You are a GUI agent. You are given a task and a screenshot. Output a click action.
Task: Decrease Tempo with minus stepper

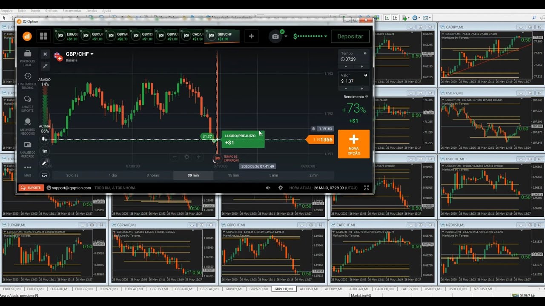(x=346, y=66)
